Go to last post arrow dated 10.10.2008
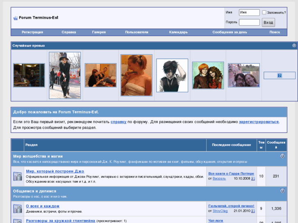 click(x=253, y=178)
